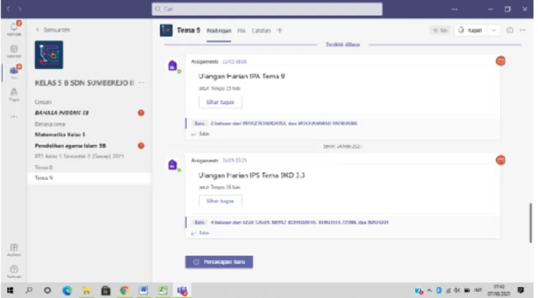The height and width of the screenshot is (298, 538).
Task: Open the Activity feed icon in sidebar
Action: (14, 28)
